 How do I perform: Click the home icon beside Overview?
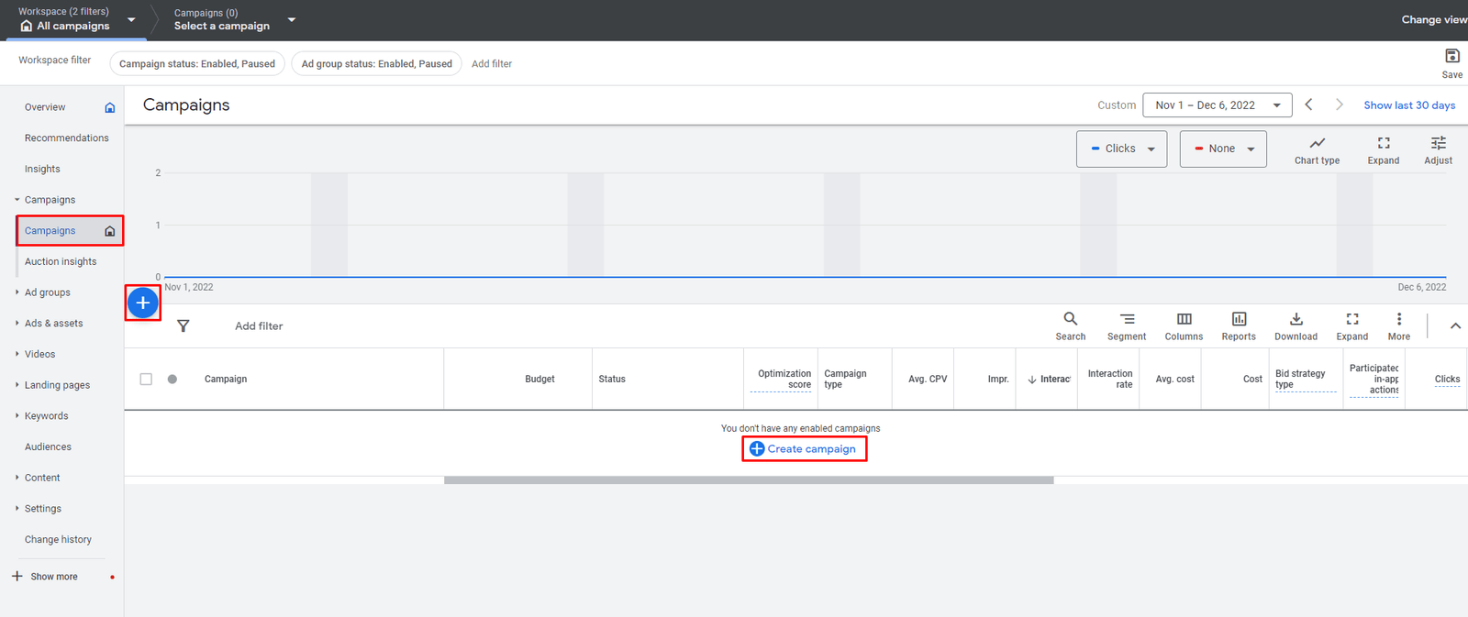(x=110, y=107)
